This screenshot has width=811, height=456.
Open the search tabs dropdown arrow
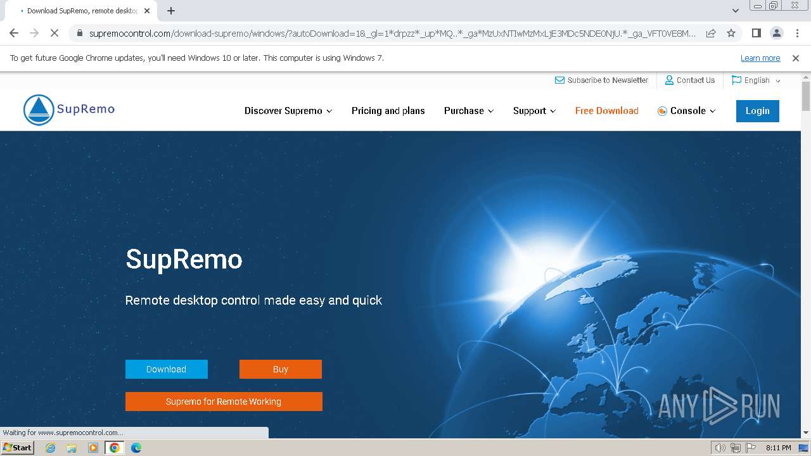click(736, 11)
